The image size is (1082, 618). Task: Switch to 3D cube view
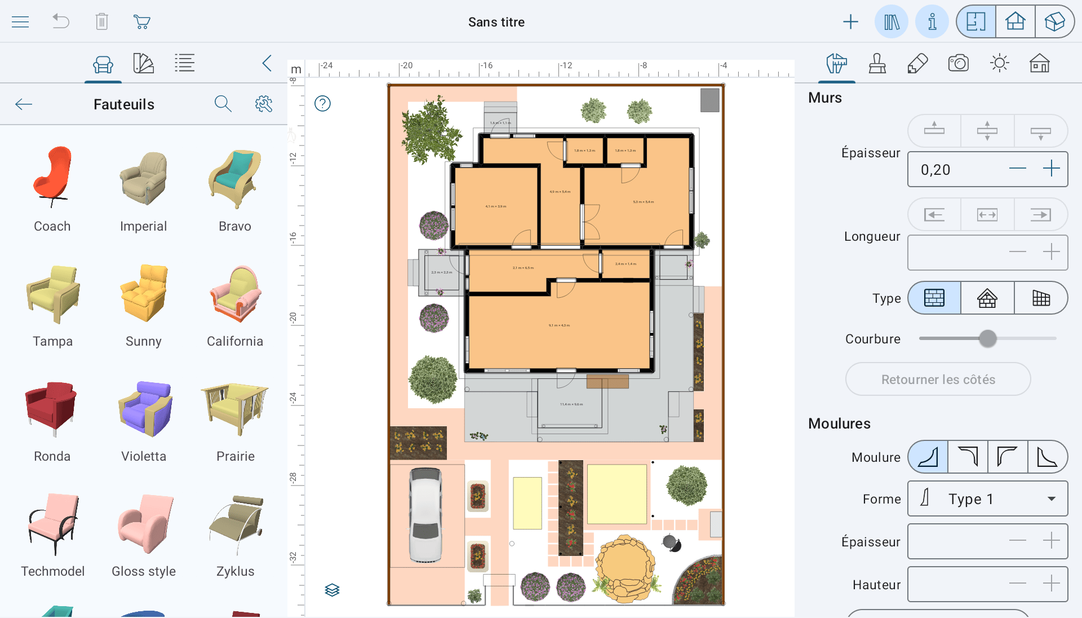coord(1054,22)
